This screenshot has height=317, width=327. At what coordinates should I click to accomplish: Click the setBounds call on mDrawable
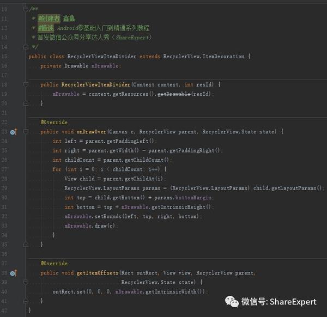point(108,216)
